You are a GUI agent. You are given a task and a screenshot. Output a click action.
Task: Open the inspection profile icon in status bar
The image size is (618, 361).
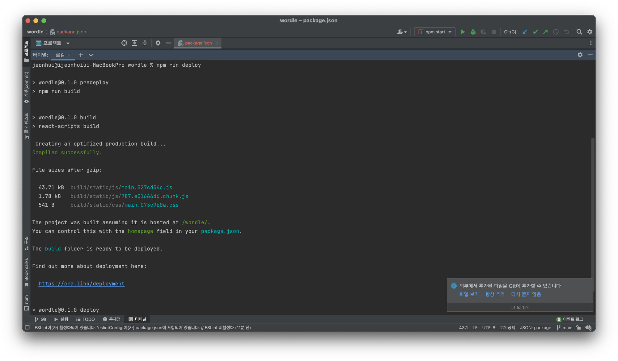588,328
